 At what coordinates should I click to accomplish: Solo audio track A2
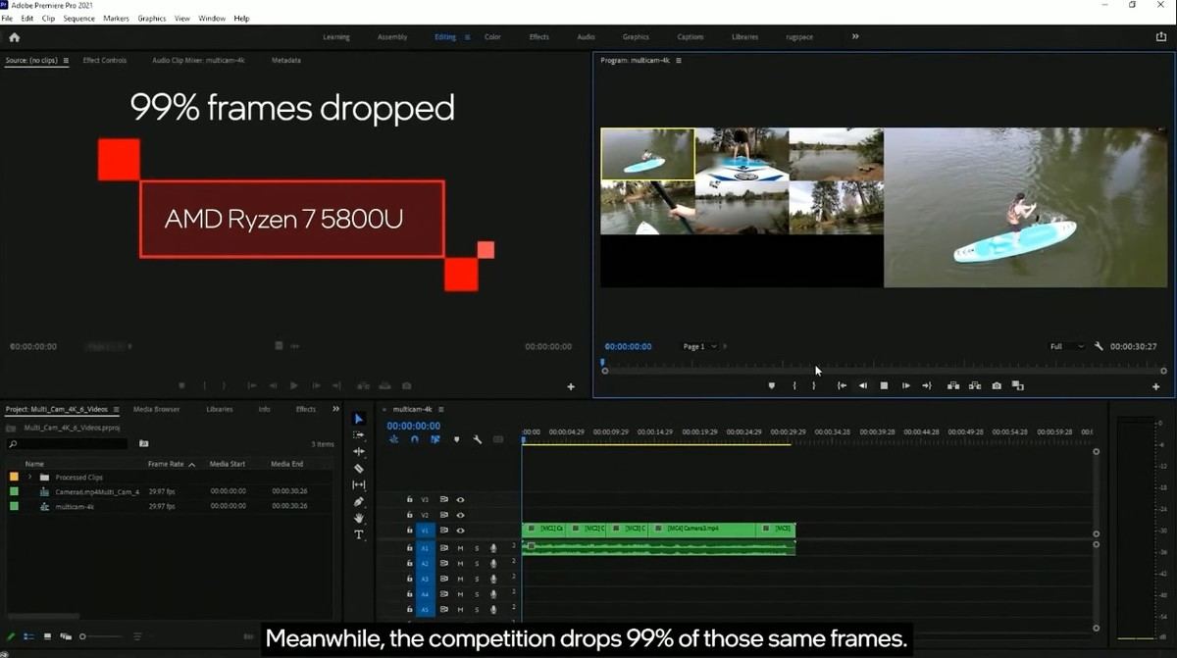pos(477,564)
